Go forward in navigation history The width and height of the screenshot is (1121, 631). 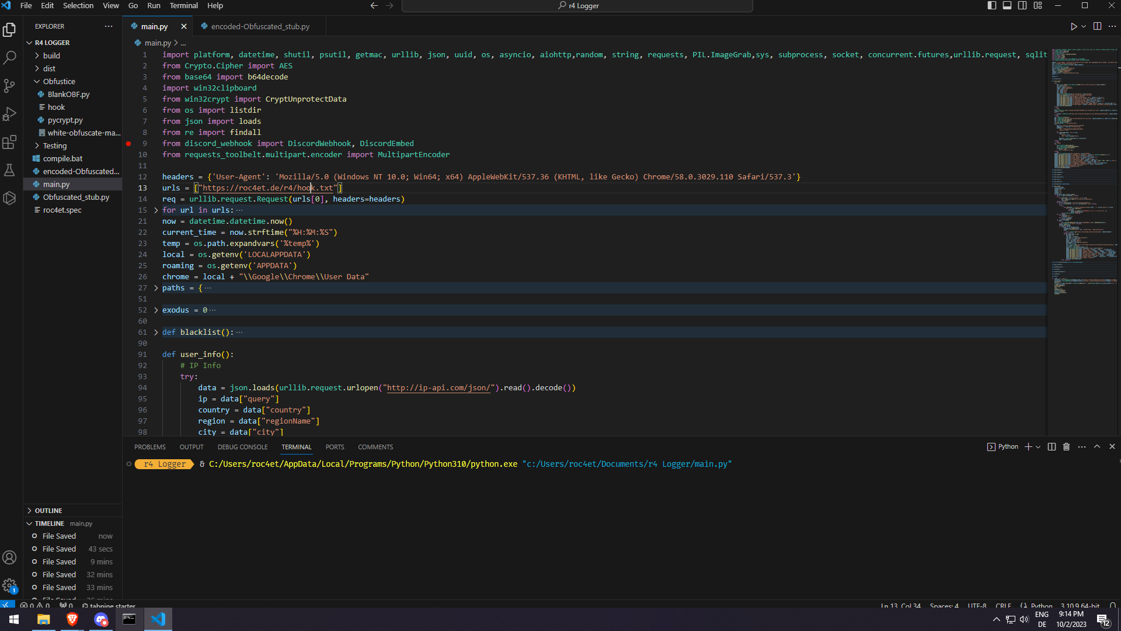point(389,6)
